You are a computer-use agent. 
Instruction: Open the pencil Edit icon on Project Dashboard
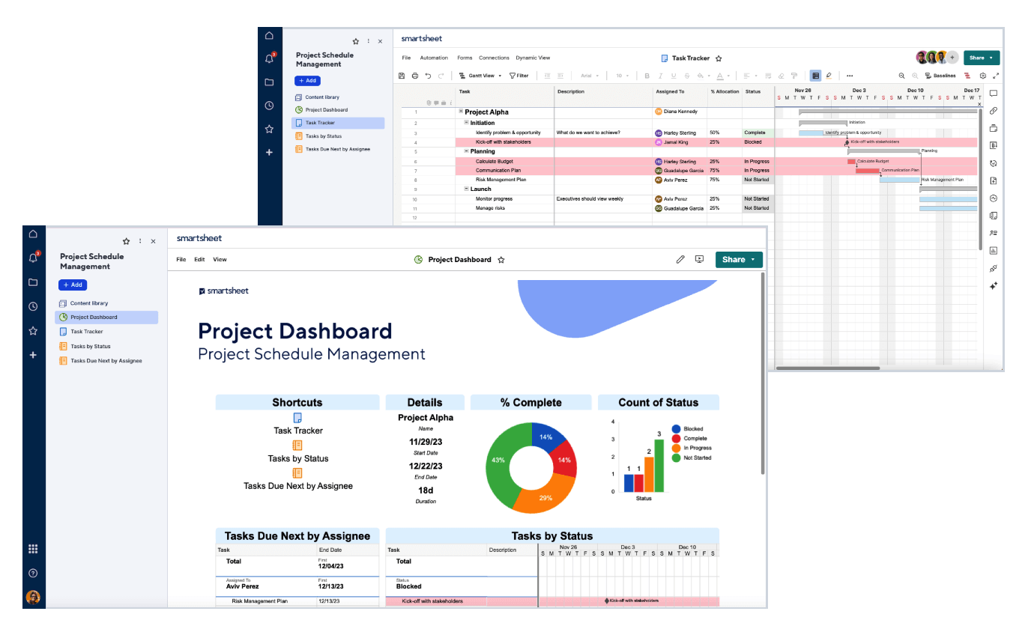[680, 259]
